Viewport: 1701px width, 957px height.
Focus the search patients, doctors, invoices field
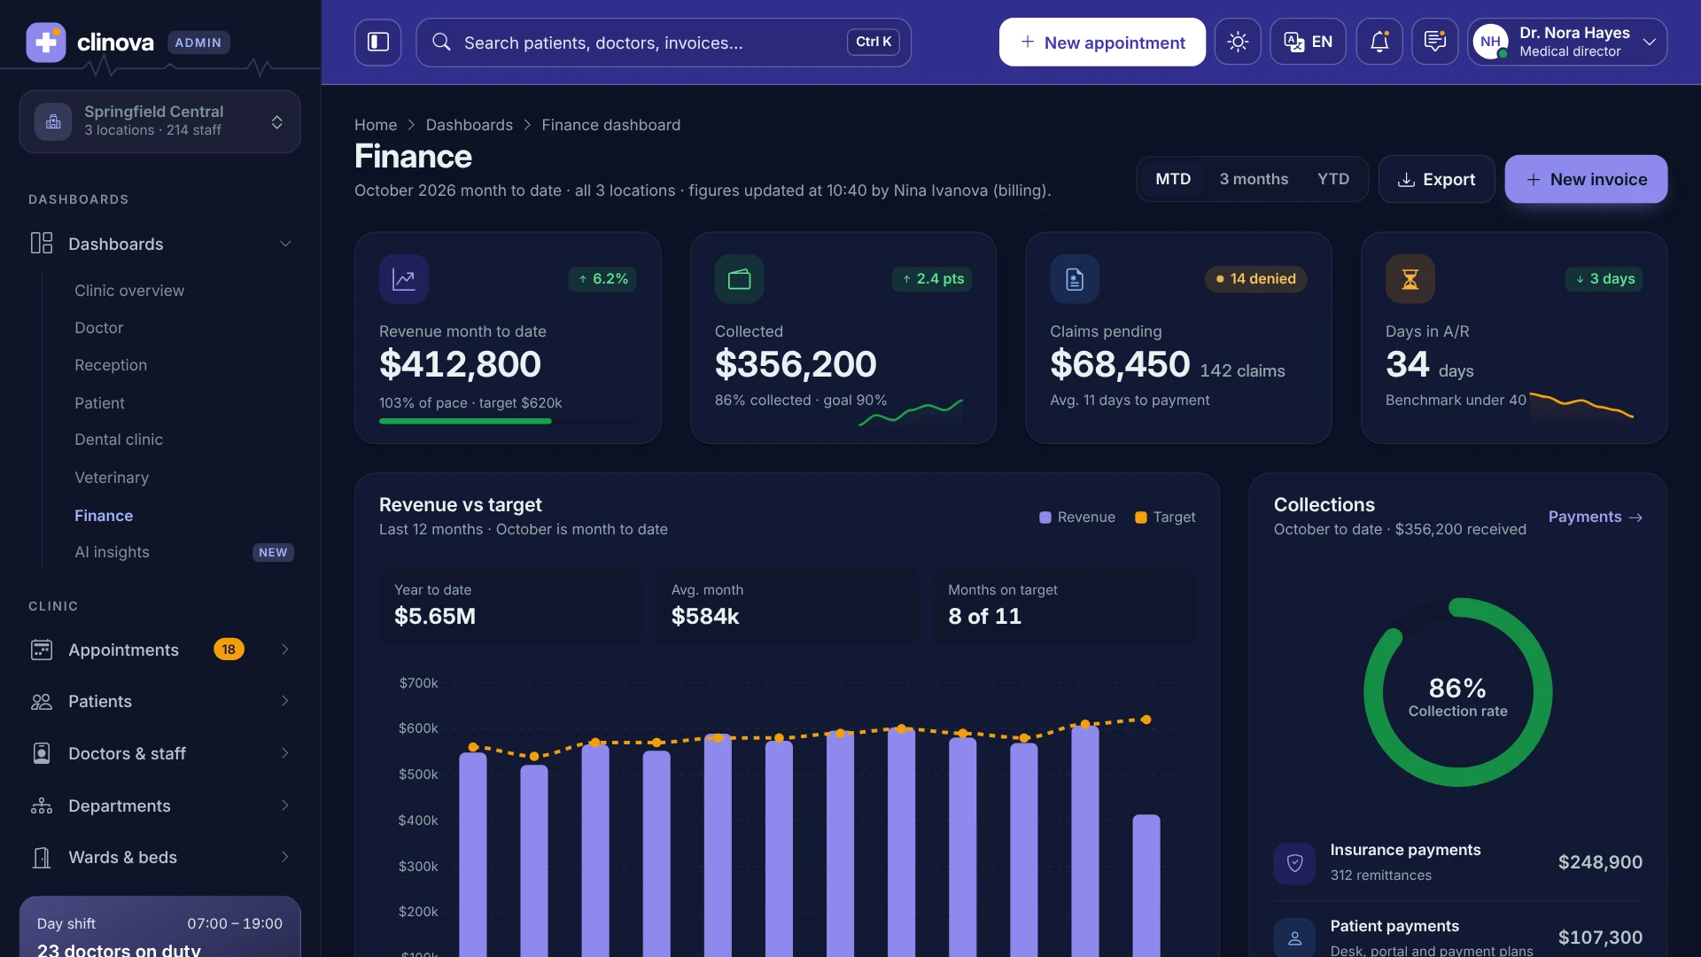pyautogui.click(x=663, y=43)
